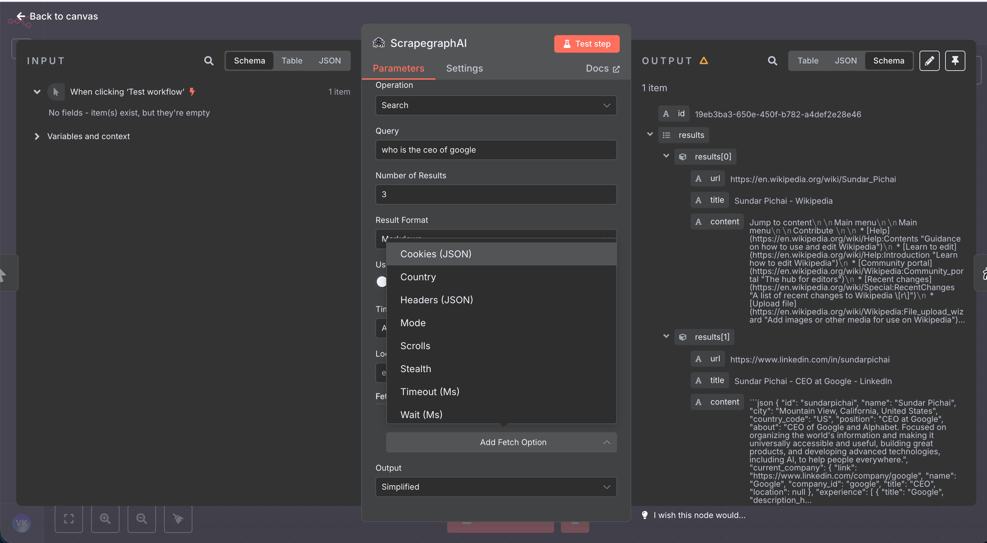Image resolution: width=987 pixels, height=543 pixels.
Task: Select OUTPUT JSON view tab
Action: click(x=846, y=60)
